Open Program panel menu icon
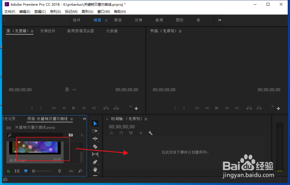290x185 pixels. [x=180, y=31]
